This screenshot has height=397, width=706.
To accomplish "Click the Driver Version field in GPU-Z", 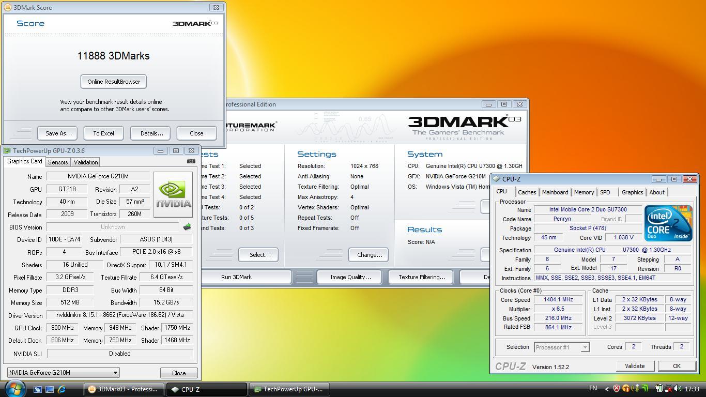I will tap(120, 315).
